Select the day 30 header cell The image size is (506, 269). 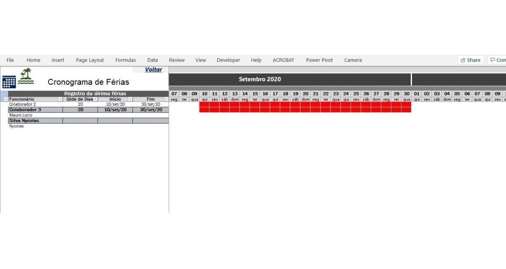406,94
